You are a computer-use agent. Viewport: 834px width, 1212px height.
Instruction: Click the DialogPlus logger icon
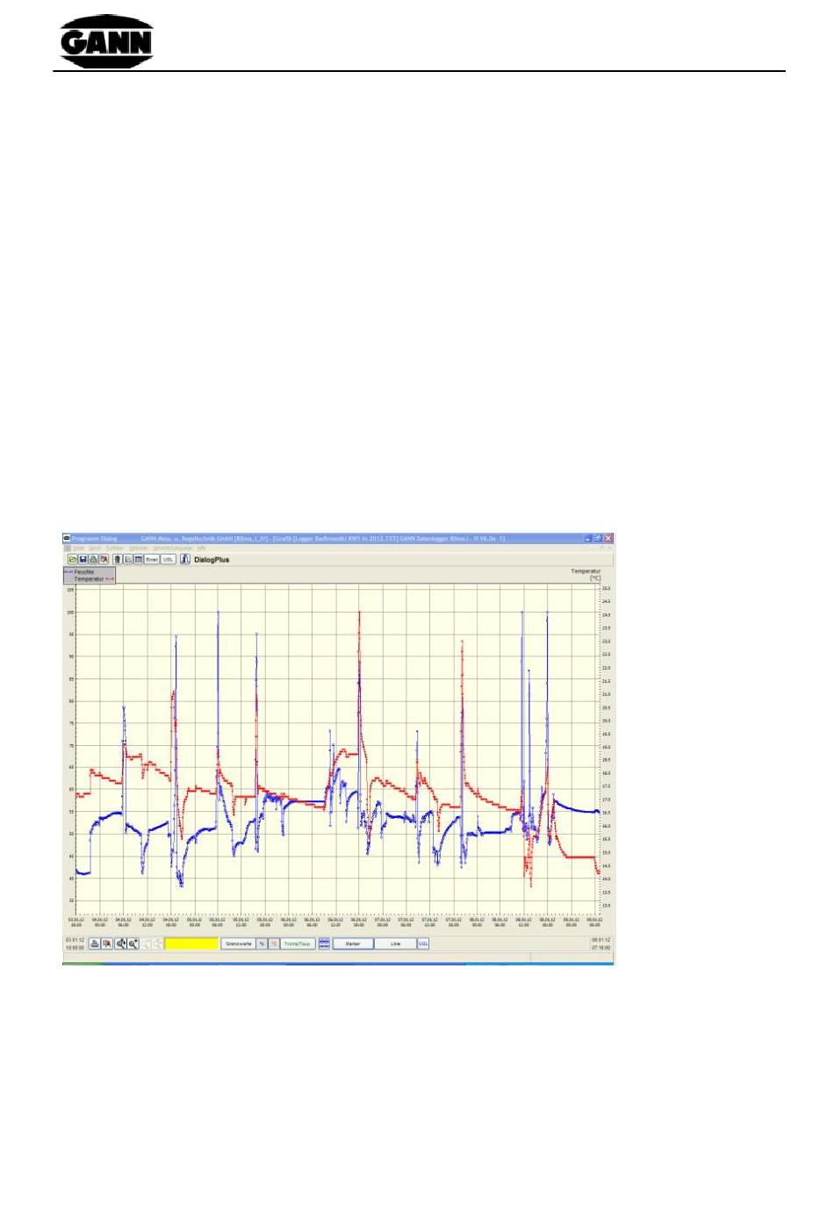(x=185, y=559)
